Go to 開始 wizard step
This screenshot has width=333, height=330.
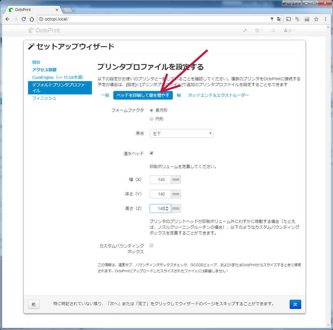click(36, 62)
